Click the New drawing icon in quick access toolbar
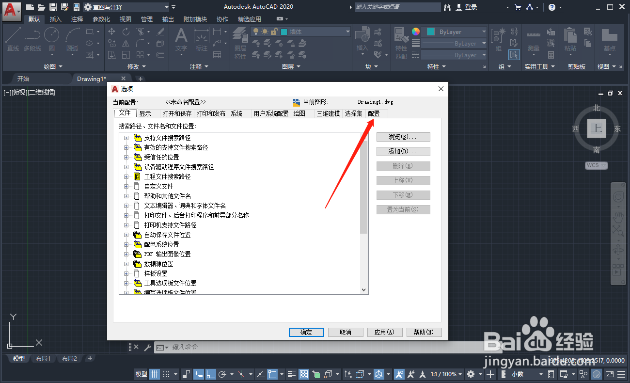This screenshot has height=383, width=630. (30, 7)
